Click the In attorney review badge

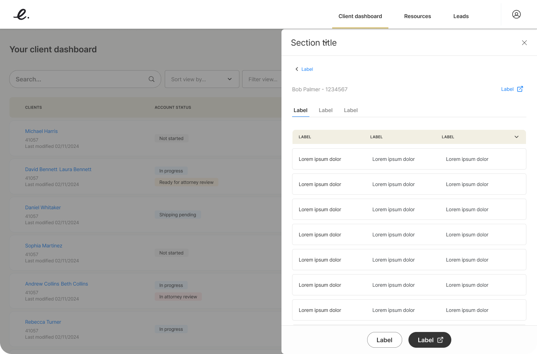click(178, 297)
